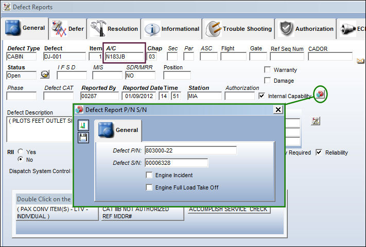
Task: Toggle the Warranty checkbox
Action: point(267,70)
